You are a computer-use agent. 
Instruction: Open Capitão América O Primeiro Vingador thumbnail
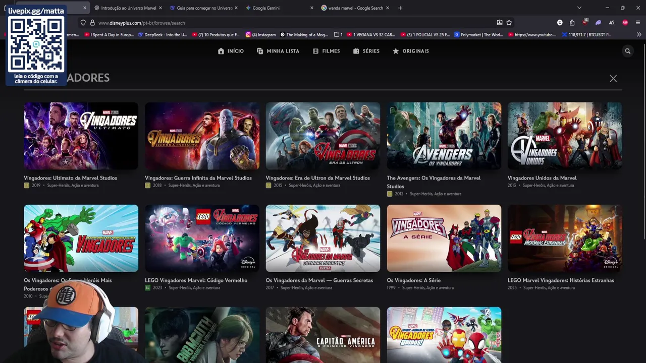323,335
